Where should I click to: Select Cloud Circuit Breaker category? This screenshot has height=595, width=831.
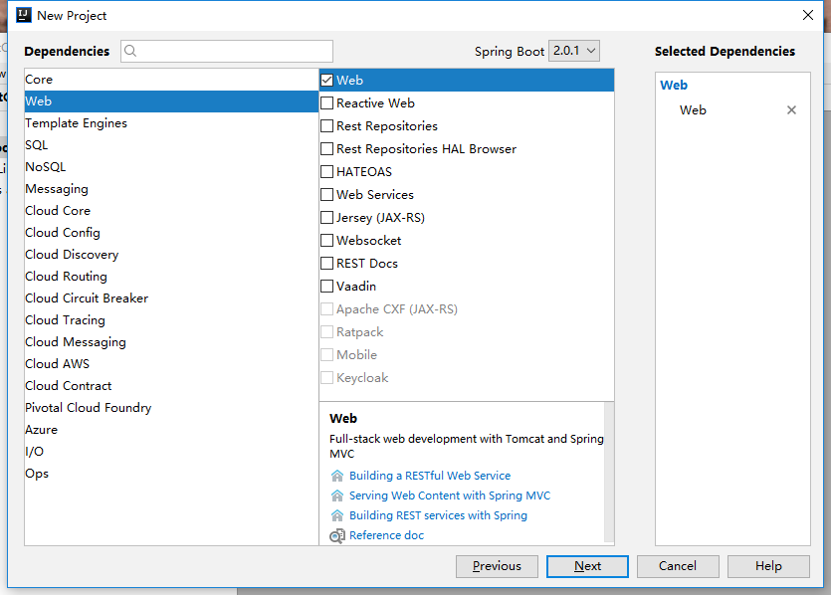coord(171,298)
